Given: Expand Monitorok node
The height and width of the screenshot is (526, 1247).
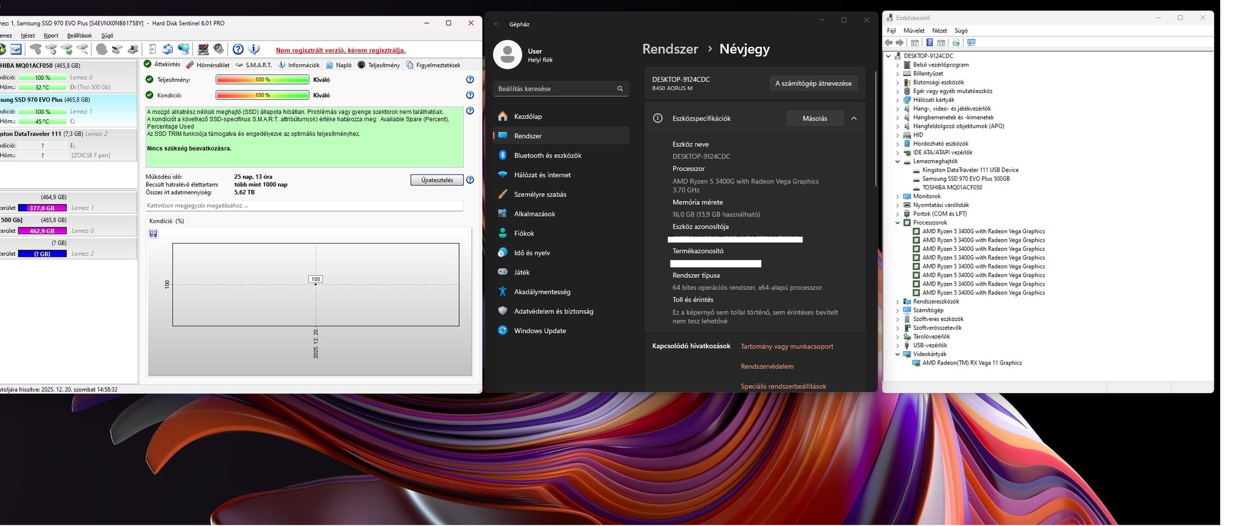Looking at the screenshot, I should (x=897, y=197).
